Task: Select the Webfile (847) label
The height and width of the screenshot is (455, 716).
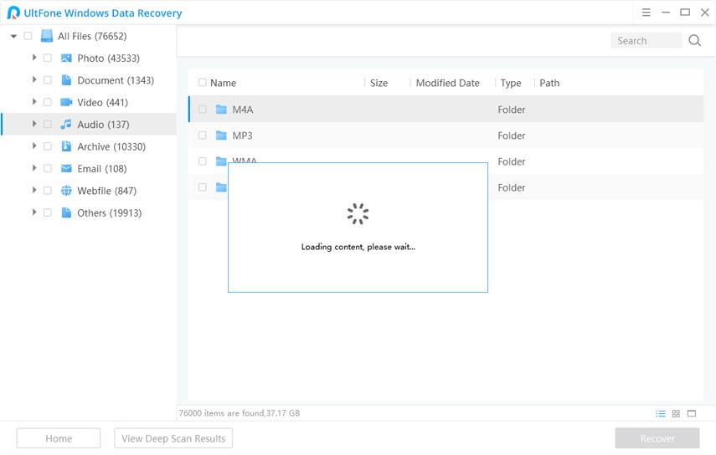Action: click(x=107, y=191)
